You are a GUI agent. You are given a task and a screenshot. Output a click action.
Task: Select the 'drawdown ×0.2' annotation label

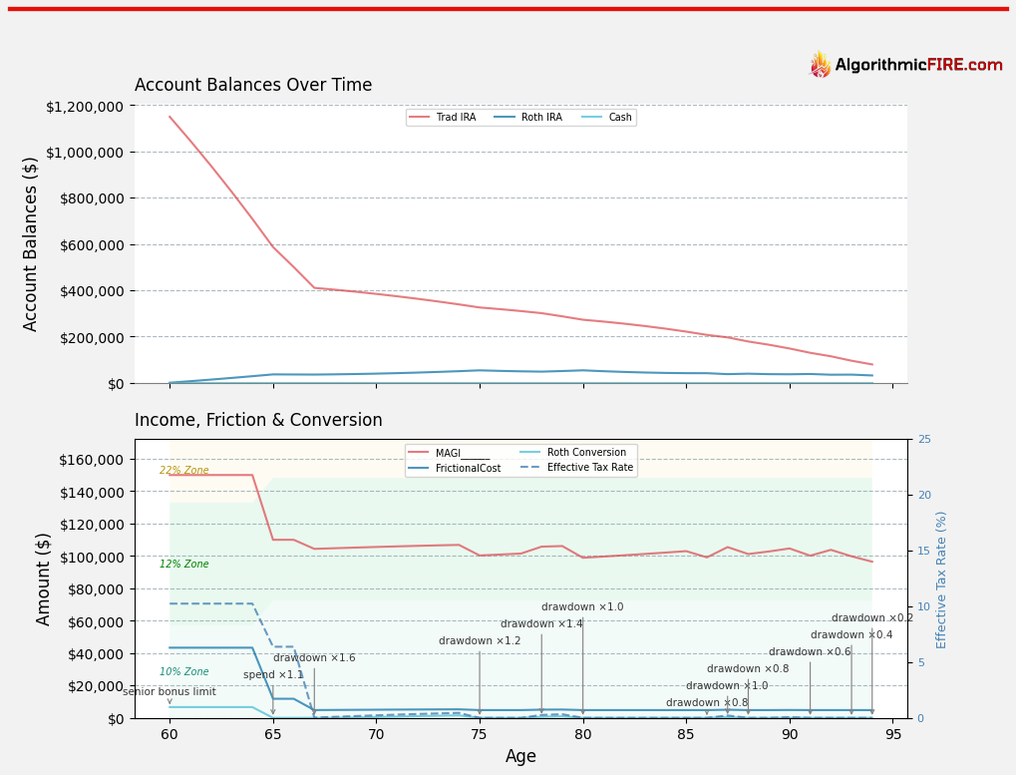(872, 618)
